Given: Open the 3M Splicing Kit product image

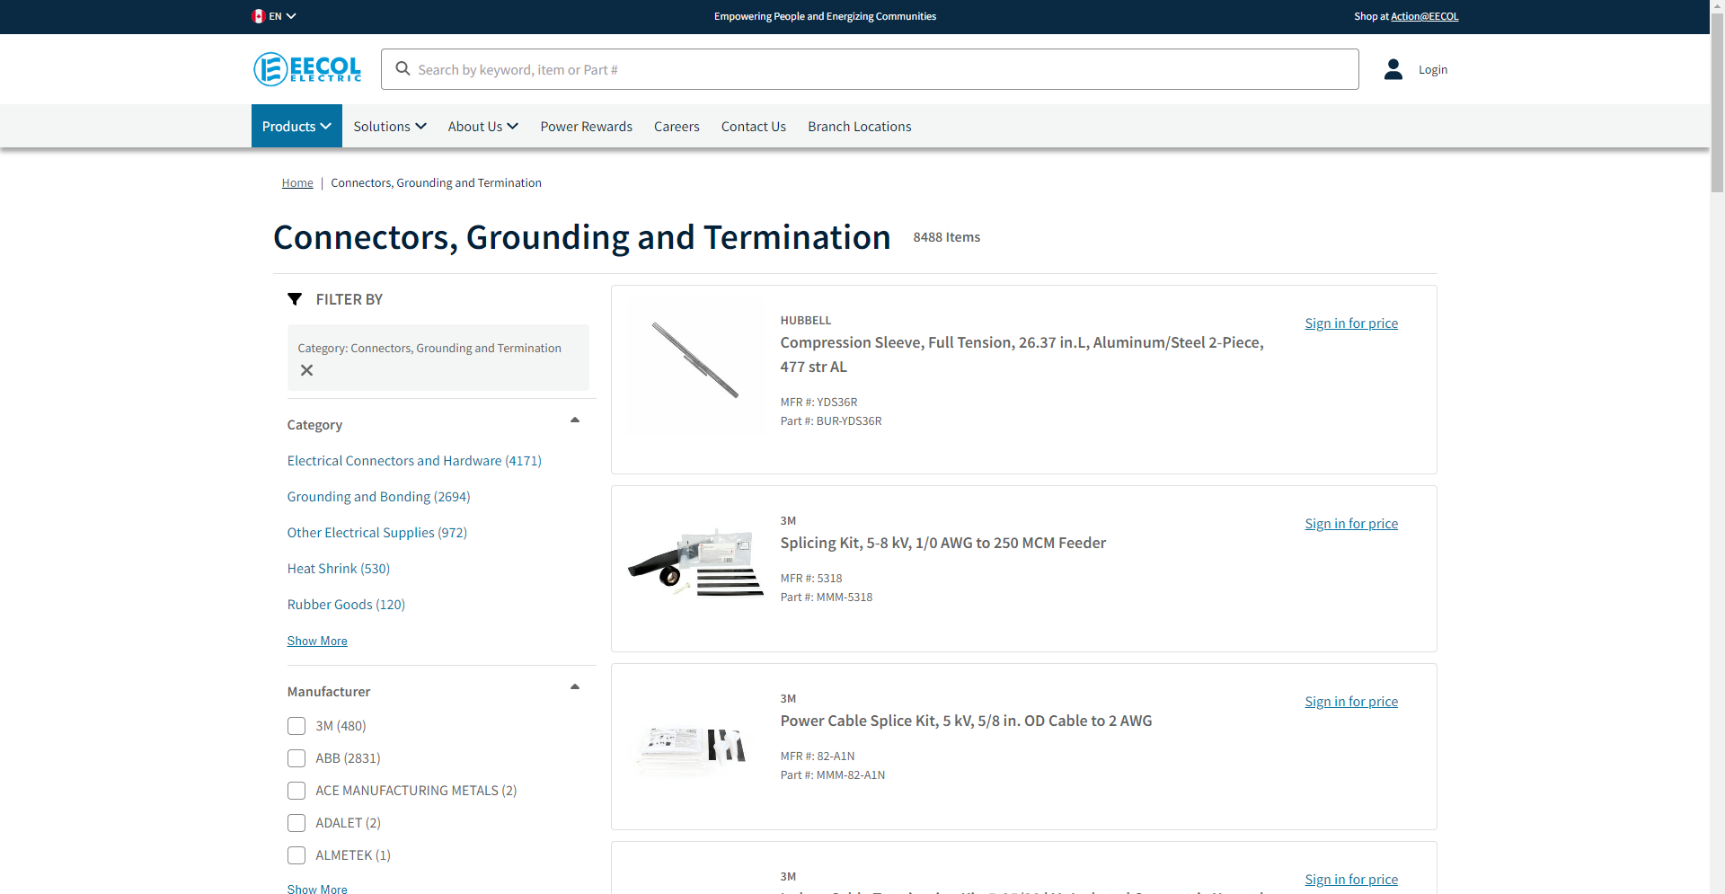Looking at the screenshot, I should pos(694,562).
